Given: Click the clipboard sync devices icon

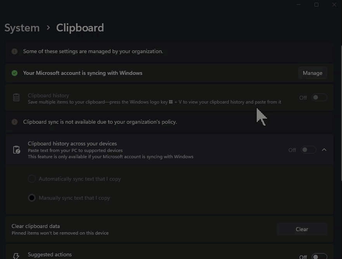Looking at the screenshot, I should 16,150.
